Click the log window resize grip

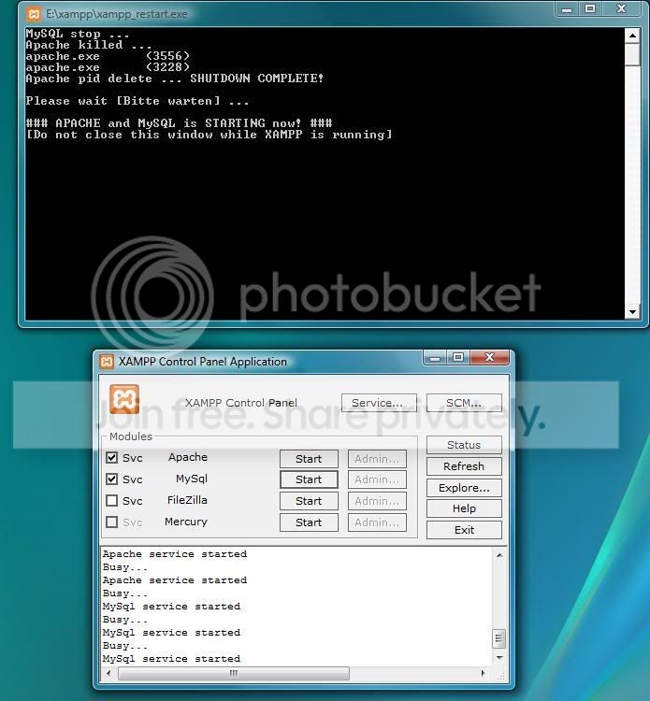[500, 676]
